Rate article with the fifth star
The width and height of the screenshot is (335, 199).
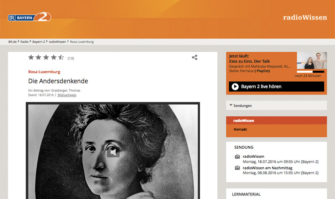click(x=61, y=57)
